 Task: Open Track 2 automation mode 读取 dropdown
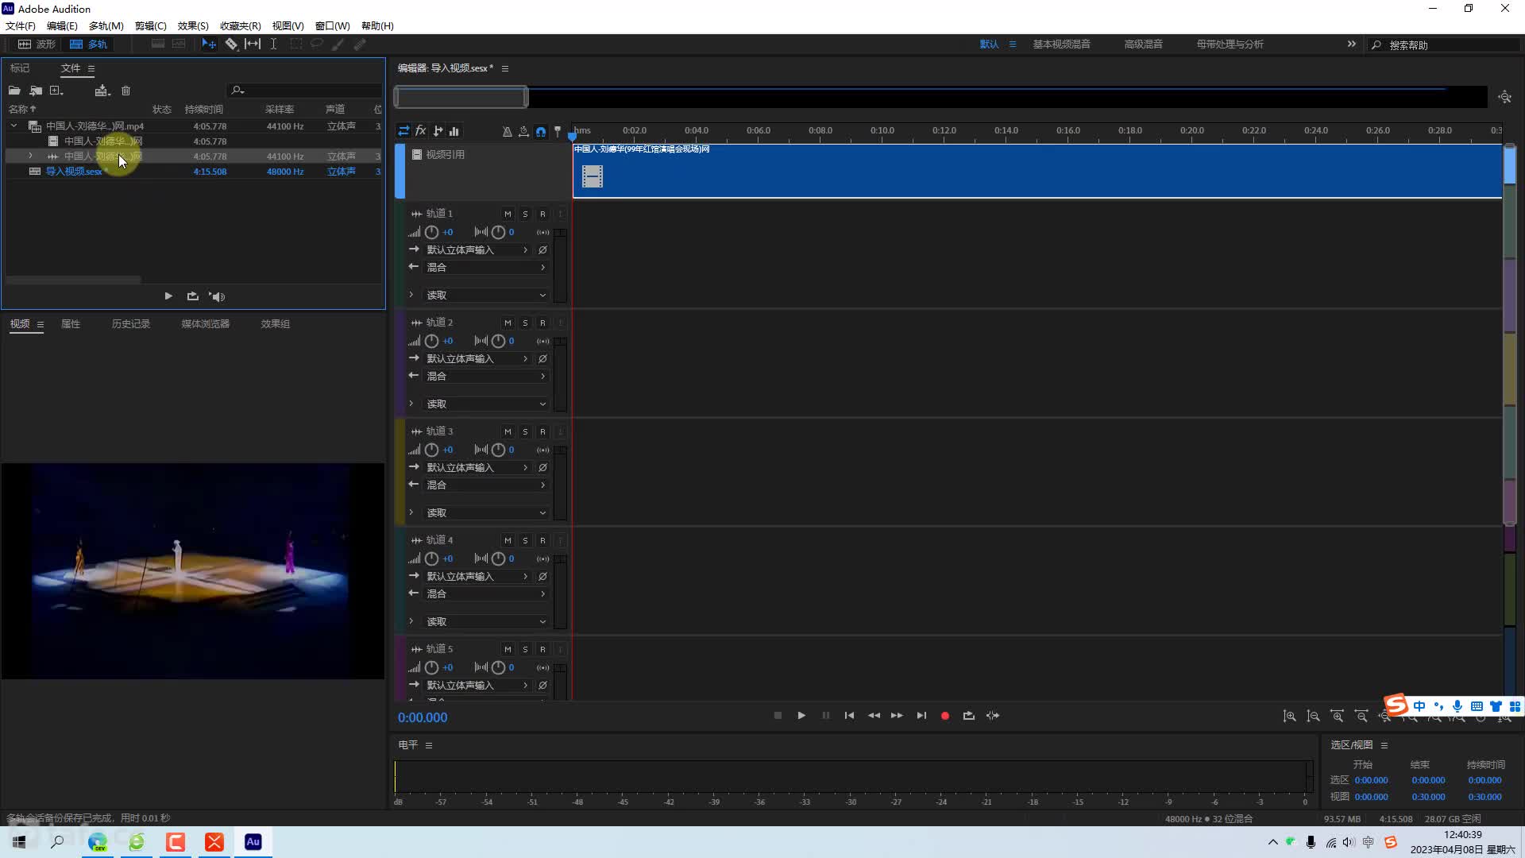tap(485, 404)
